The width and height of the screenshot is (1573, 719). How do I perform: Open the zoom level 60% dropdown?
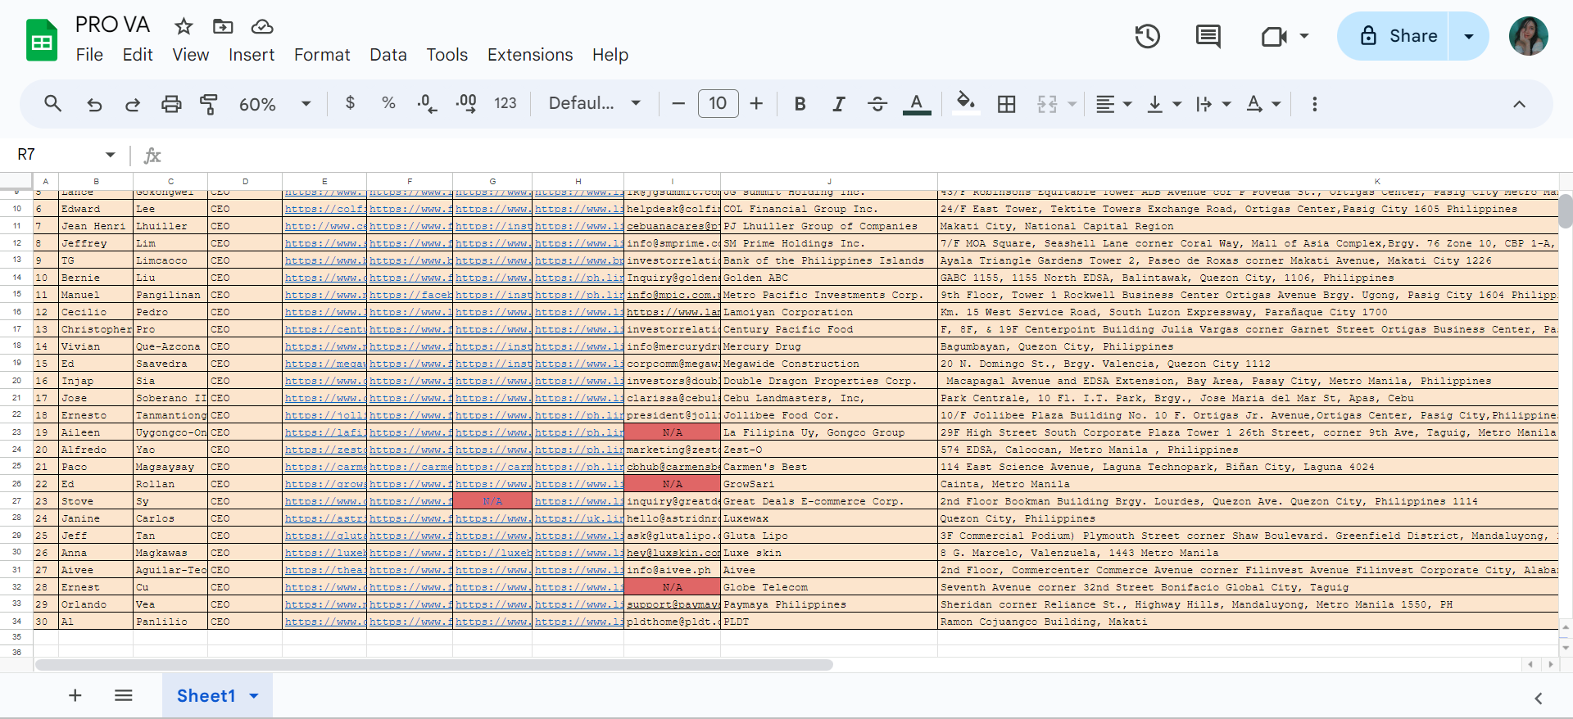[x=275, y=104]
